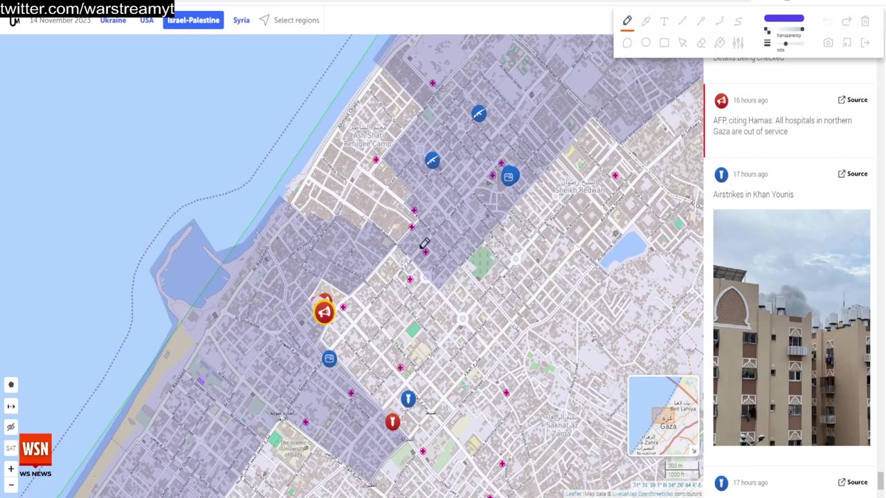886x498 pixels.
Task: Click the news feed scrollbar
Action: [x=881, y=480]
